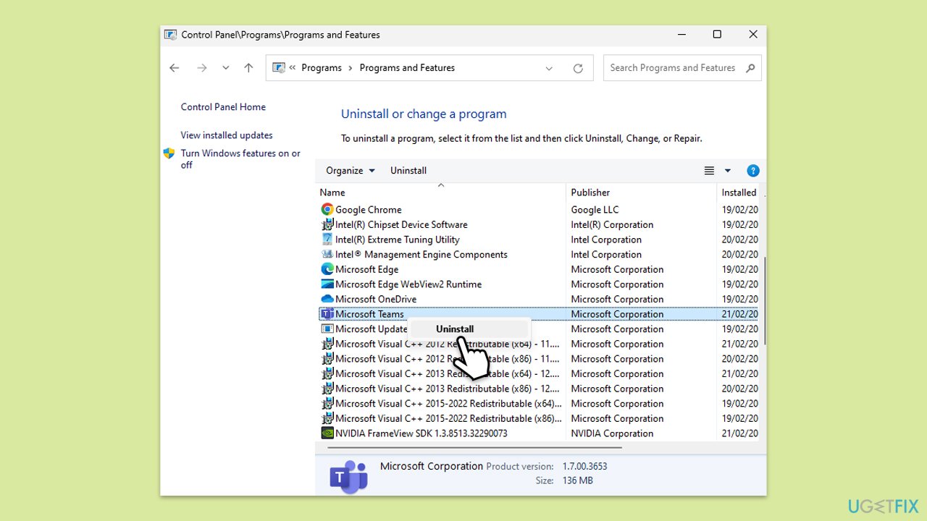Select the Microsoft Edge icon

327,269
